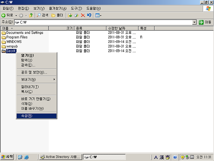The width and height of the screenshot is (214, 161).
Task: Click the blue Undo arrow icon
Action: coord(89,15)
